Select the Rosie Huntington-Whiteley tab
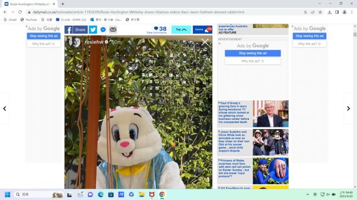This screenshot has width=357, height=200. pos(30,4)
